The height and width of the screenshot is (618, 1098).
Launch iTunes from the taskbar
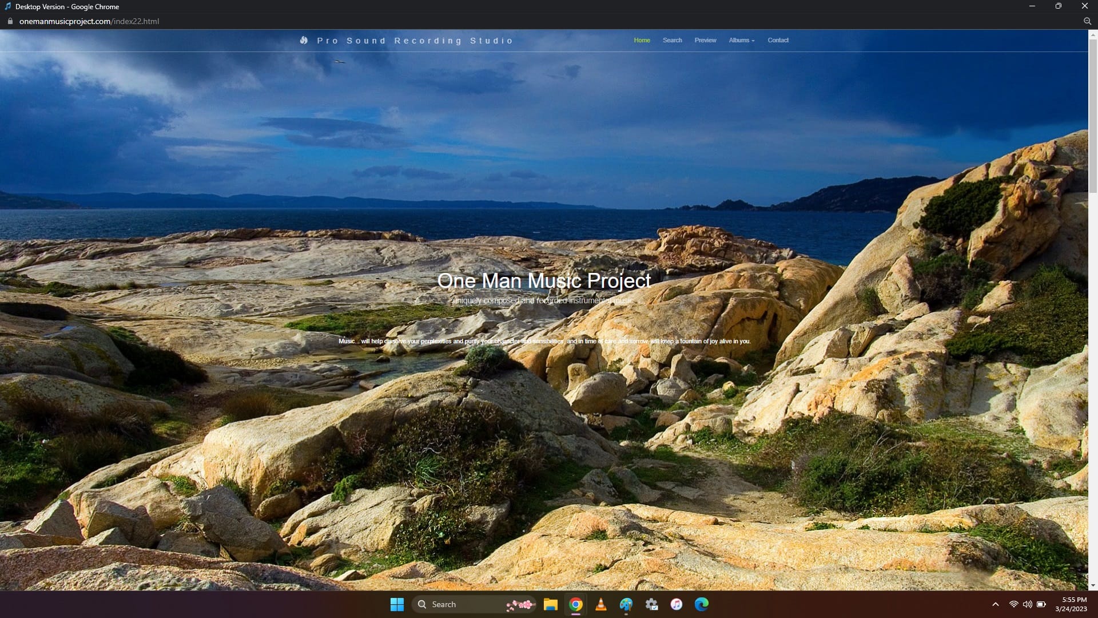coord(677,604)
